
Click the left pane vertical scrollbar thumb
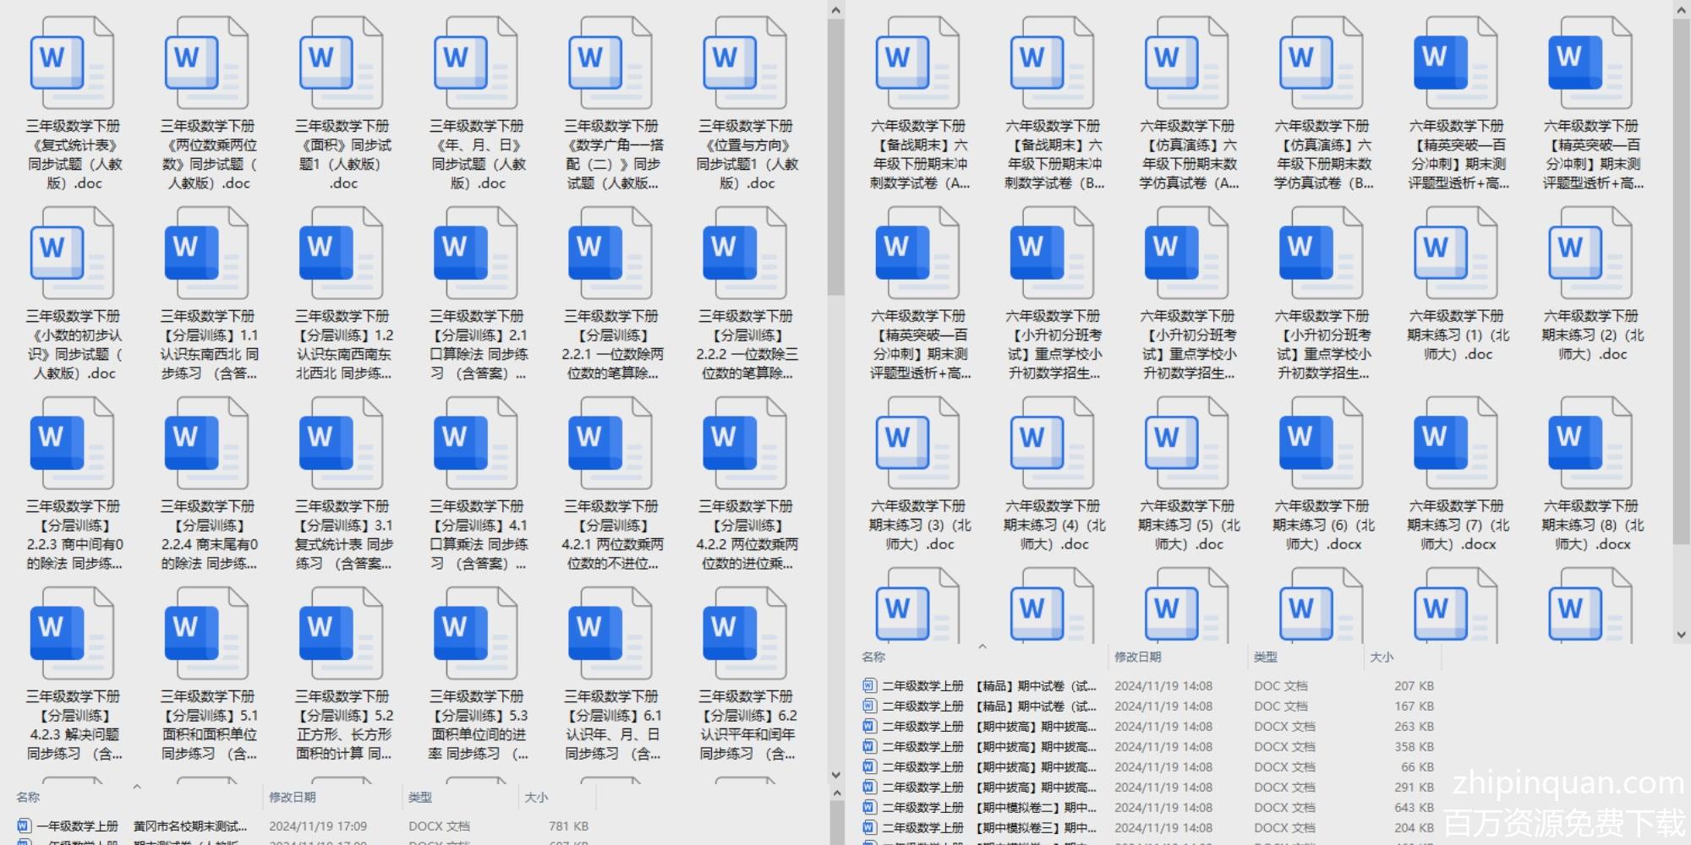pyautogui.click(x=835, y=156)
